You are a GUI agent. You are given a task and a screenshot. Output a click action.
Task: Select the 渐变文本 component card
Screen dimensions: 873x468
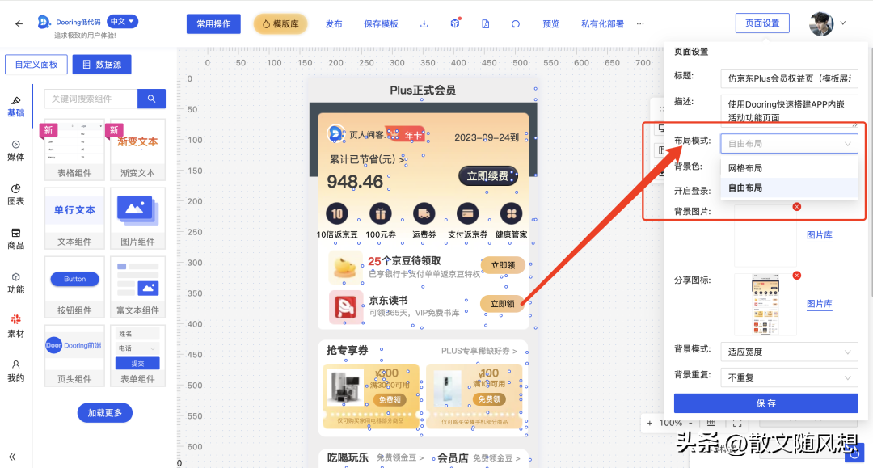click(x=137, y=150)
